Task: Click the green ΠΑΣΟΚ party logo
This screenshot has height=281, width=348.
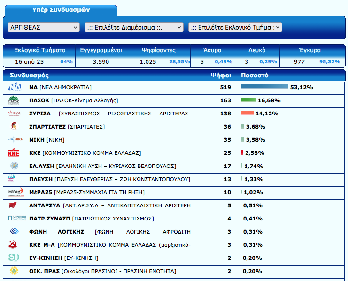Action: 15,100
